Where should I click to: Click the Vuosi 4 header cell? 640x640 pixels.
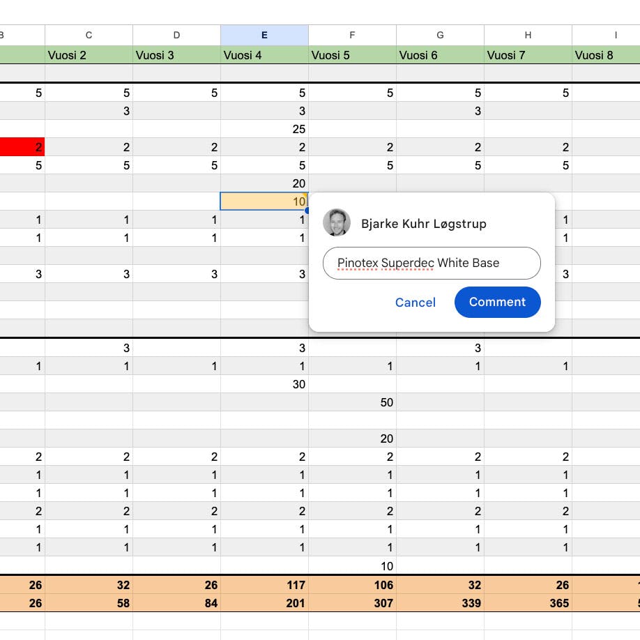click(x=264, y=55)
